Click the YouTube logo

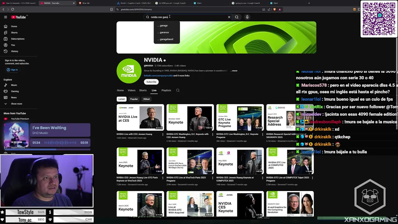19,17
